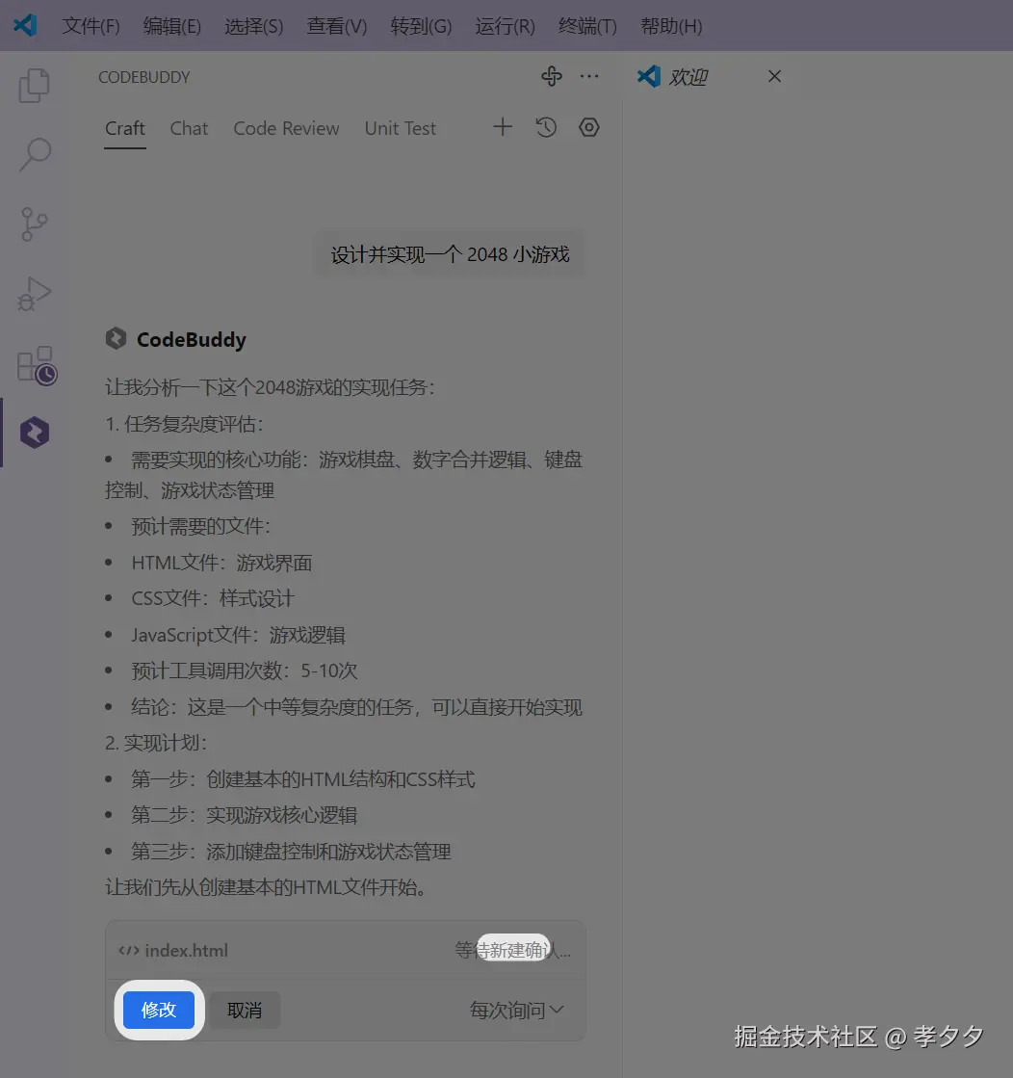Click the 取消 button
Screen dimensions: 1013x1078
point(244,1010)
